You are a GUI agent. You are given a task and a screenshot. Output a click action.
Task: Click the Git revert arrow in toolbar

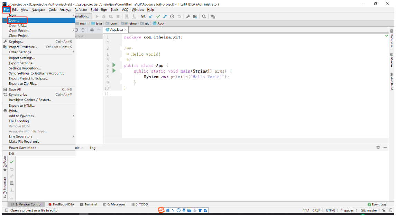(x=179, y=16)
